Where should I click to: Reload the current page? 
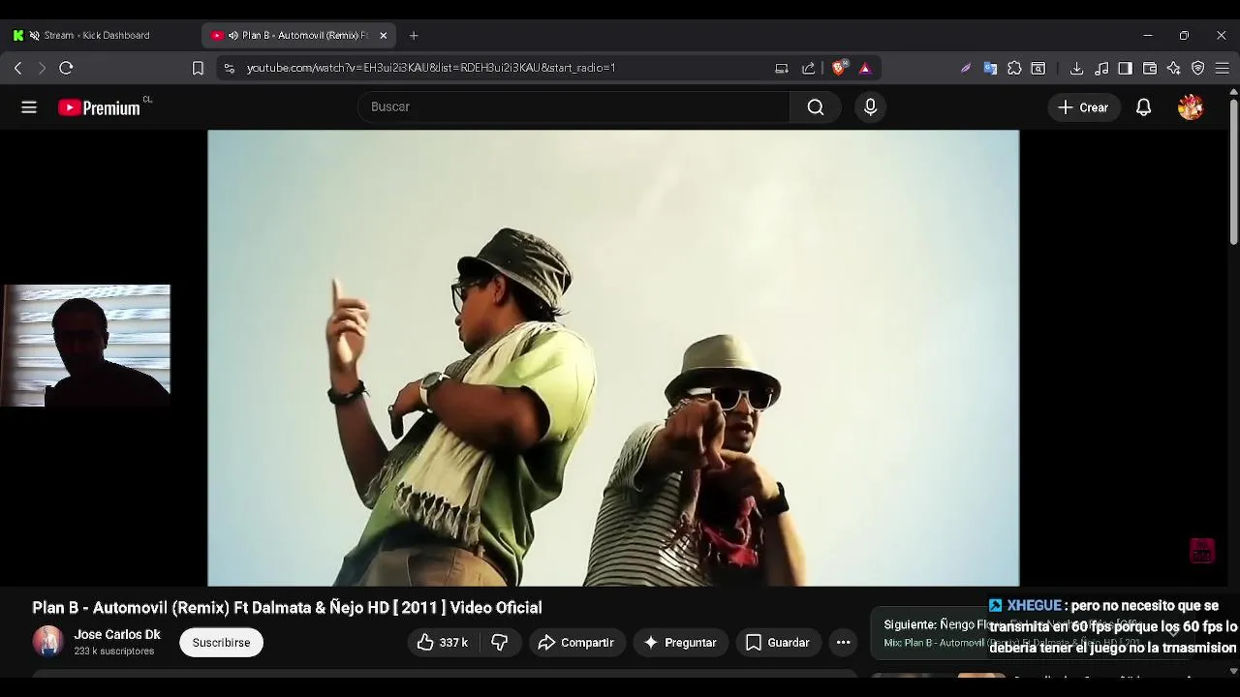[66, 68]
